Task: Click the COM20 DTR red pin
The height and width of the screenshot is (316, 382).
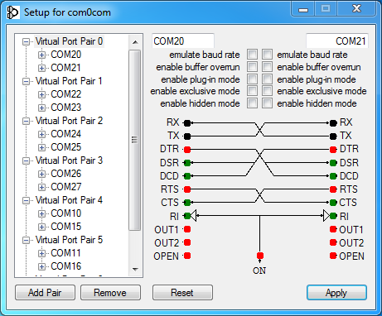Action: click(187, 150)
